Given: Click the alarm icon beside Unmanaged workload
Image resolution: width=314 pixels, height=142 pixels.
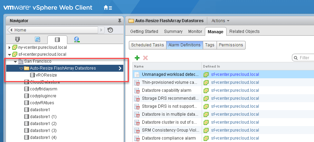Looking at the screenshot, I should (x=137, y=74).
